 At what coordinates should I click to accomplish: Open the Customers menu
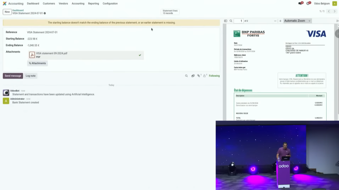click(x=49, y=3)
